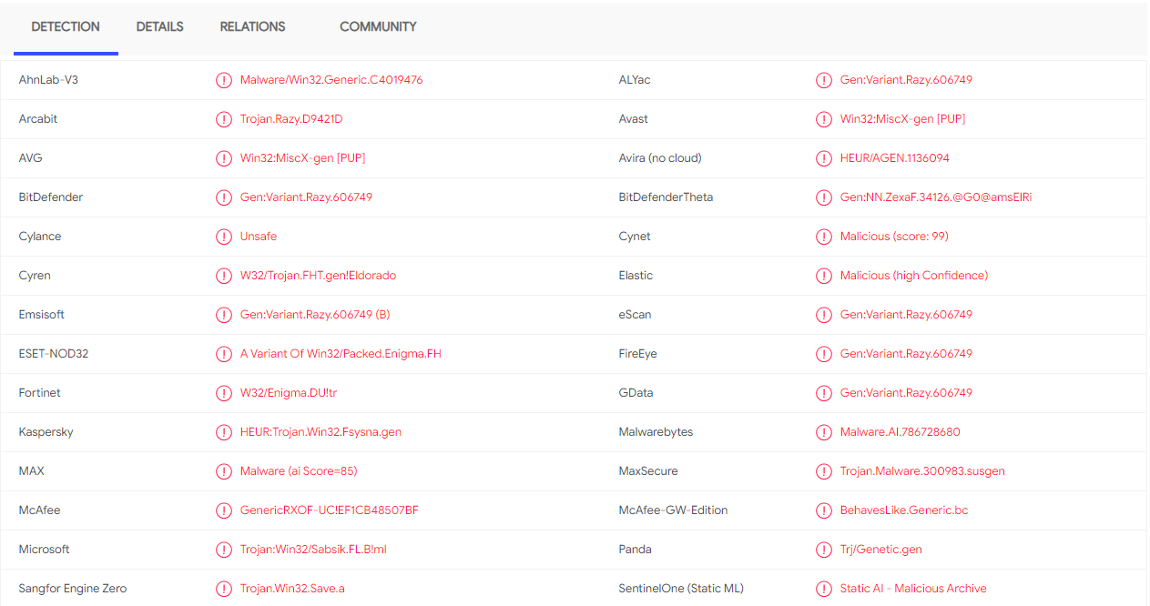This screenshot has height=606, width=1150.
Task: Click the GData Gen:Variant.Razy.606749 result
Action: (906, 393)
